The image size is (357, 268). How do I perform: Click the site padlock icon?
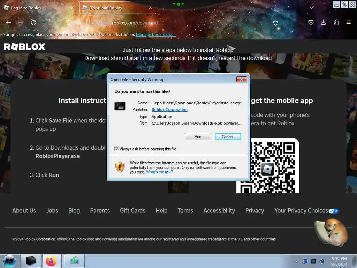79,22
